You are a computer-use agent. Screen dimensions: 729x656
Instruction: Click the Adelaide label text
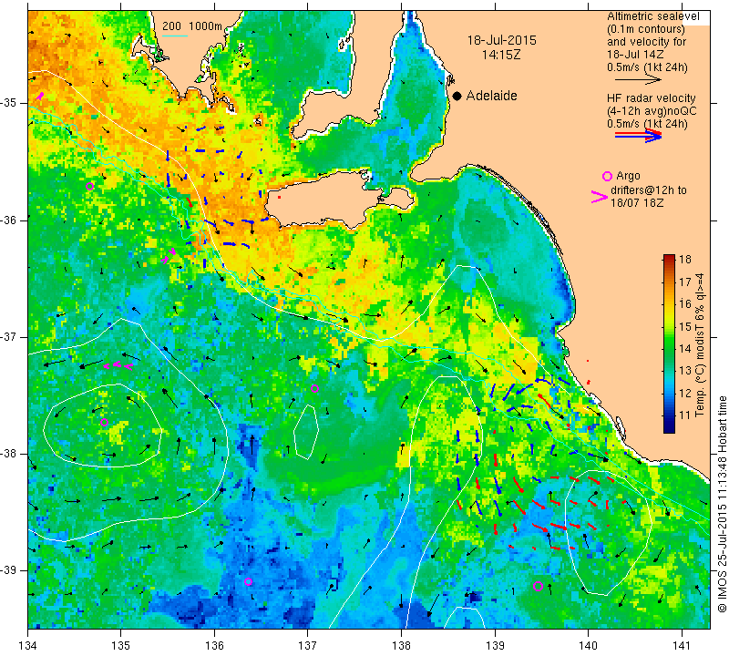[491, 96]
